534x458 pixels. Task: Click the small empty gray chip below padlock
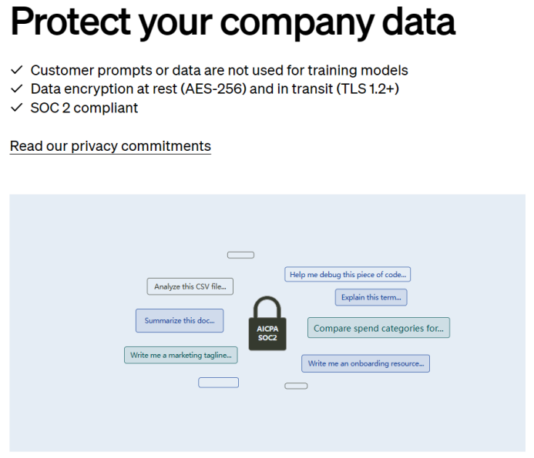[296, 386]
